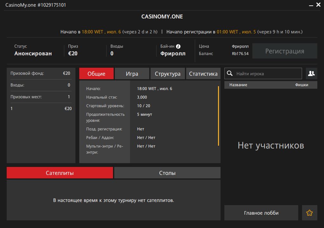
Task: Switch to the Игра tab
Action: [132, 73]
